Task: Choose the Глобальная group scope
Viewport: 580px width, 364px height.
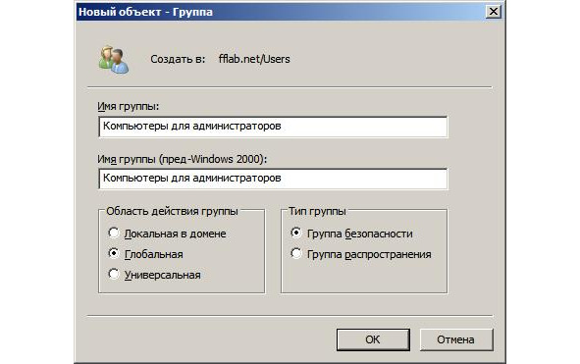Action: [114, 254]
